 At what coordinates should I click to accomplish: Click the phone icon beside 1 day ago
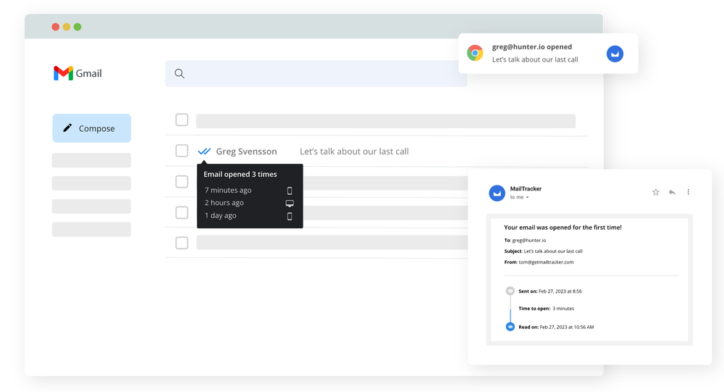(x=290, y=216)
